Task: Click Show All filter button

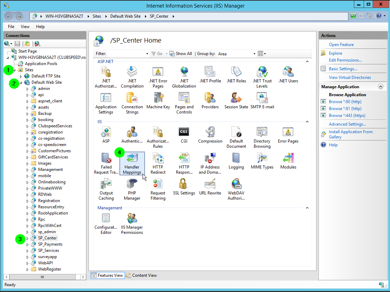Action: (181, 54)
